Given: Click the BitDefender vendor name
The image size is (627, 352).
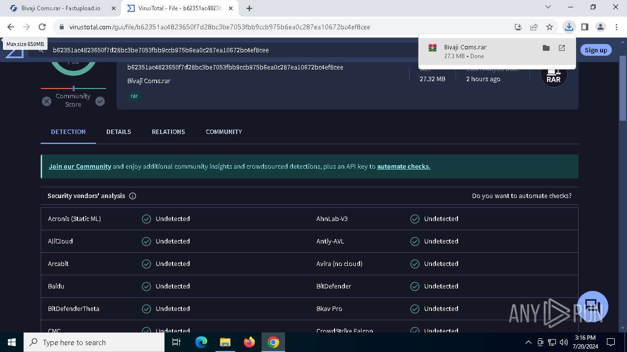Looking at the screenshot, I should (334, 286).
